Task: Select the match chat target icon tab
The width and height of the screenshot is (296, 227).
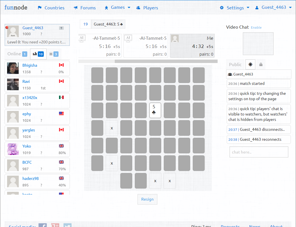Action: (251, 64)
